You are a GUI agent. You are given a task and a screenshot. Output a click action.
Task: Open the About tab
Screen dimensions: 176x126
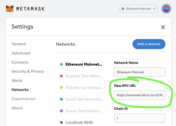(x=17, y=108)
